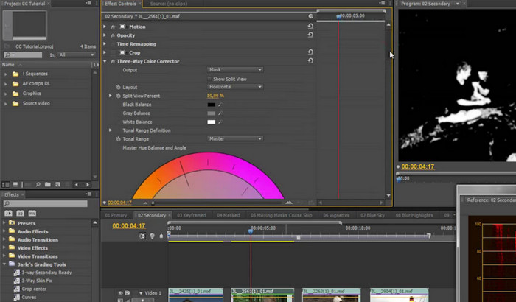Pick the White Balance eyedropper

[220, 122]
